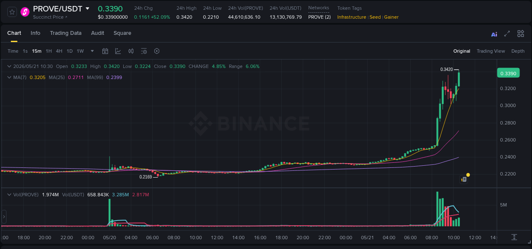532x249 pixels.
Task: Click the Ai assistant icon
Action: click(494, 34)
